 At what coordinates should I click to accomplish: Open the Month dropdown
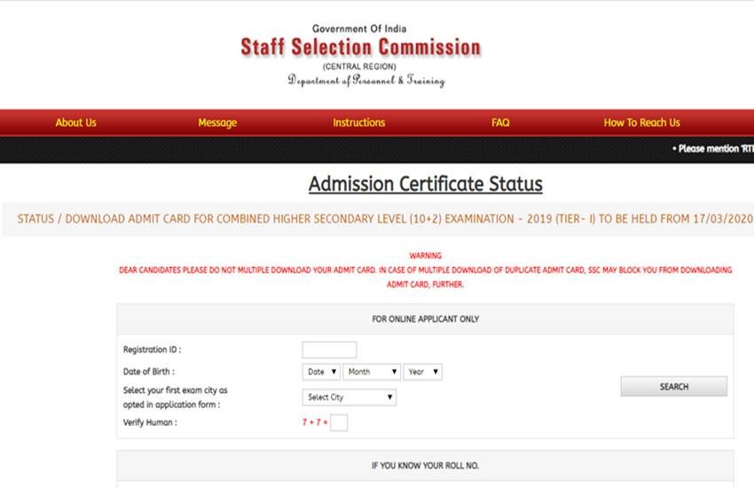click(372, 372)
